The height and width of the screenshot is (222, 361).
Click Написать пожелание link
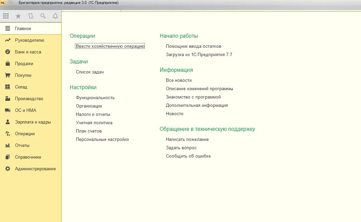pyautogui.click(x=187, y=139)
